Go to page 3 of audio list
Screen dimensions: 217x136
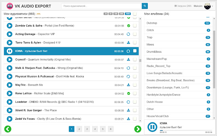tap(87, 129)
